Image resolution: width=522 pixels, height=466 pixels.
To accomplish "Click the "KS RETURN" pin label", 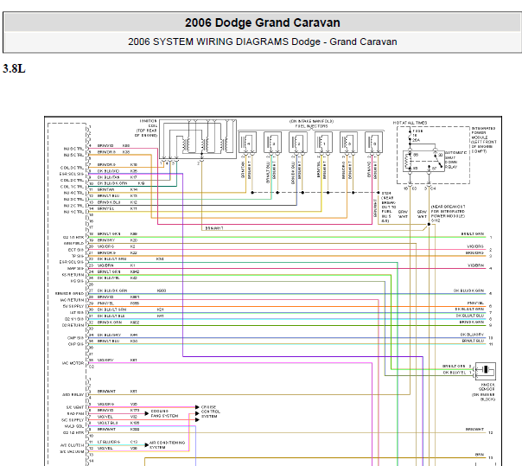I will click(x=73, y=275).
